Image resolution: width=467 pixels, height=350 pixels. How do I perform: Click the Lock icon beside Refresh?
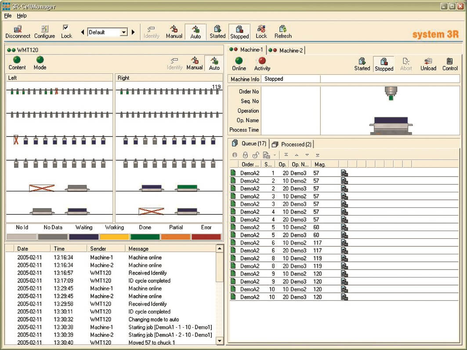(x=261, y=32)
